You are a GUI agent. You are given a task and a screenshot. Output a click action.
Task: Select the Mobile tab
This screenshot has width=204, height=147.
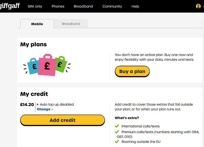pyautogui.click(x=37, y=24)
